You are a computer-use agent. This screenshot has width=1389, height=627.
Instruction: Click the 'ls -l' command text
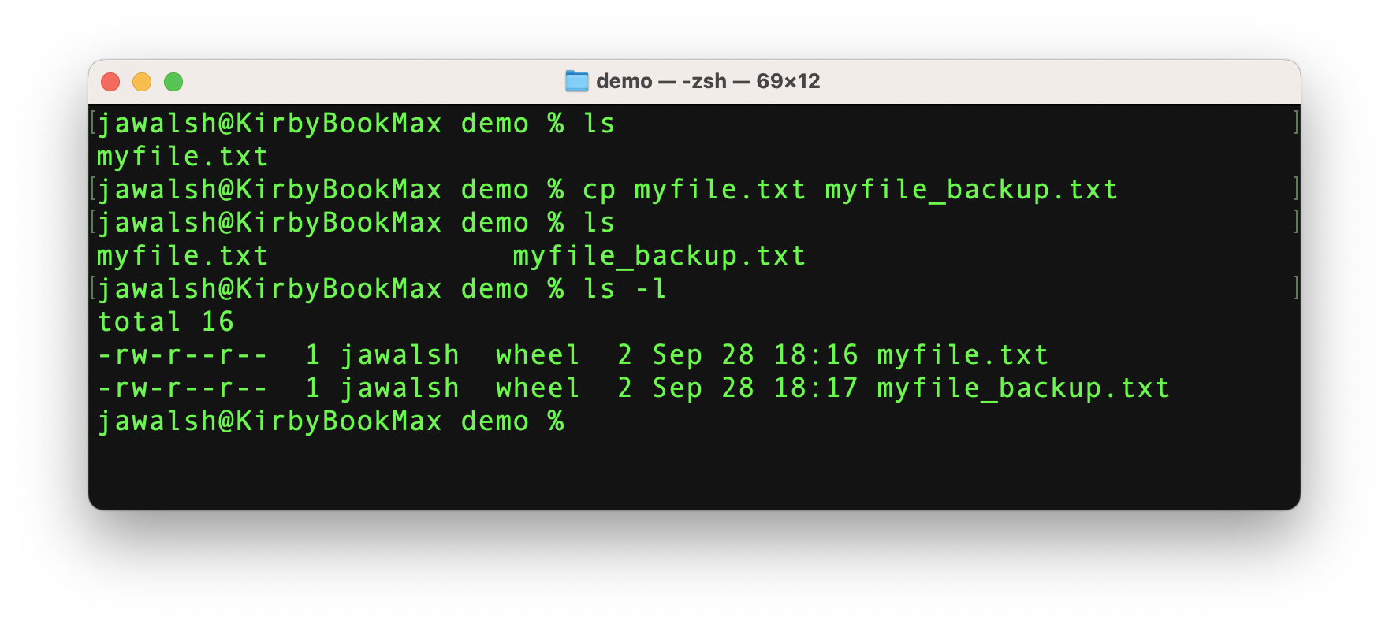624,289
